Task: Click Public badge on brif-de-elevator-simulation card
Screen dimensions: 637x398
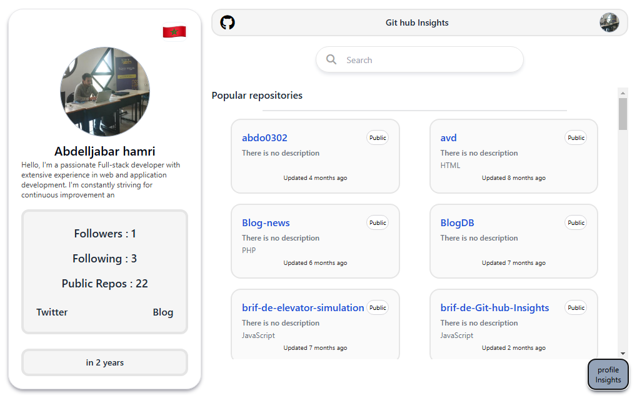Action: 378,307
